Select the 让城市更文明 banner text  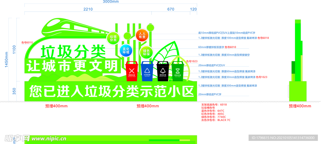[x=72, y=66]
